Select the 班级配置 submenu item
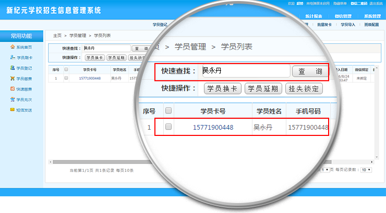The image size is (386, 213). (371, 24)
